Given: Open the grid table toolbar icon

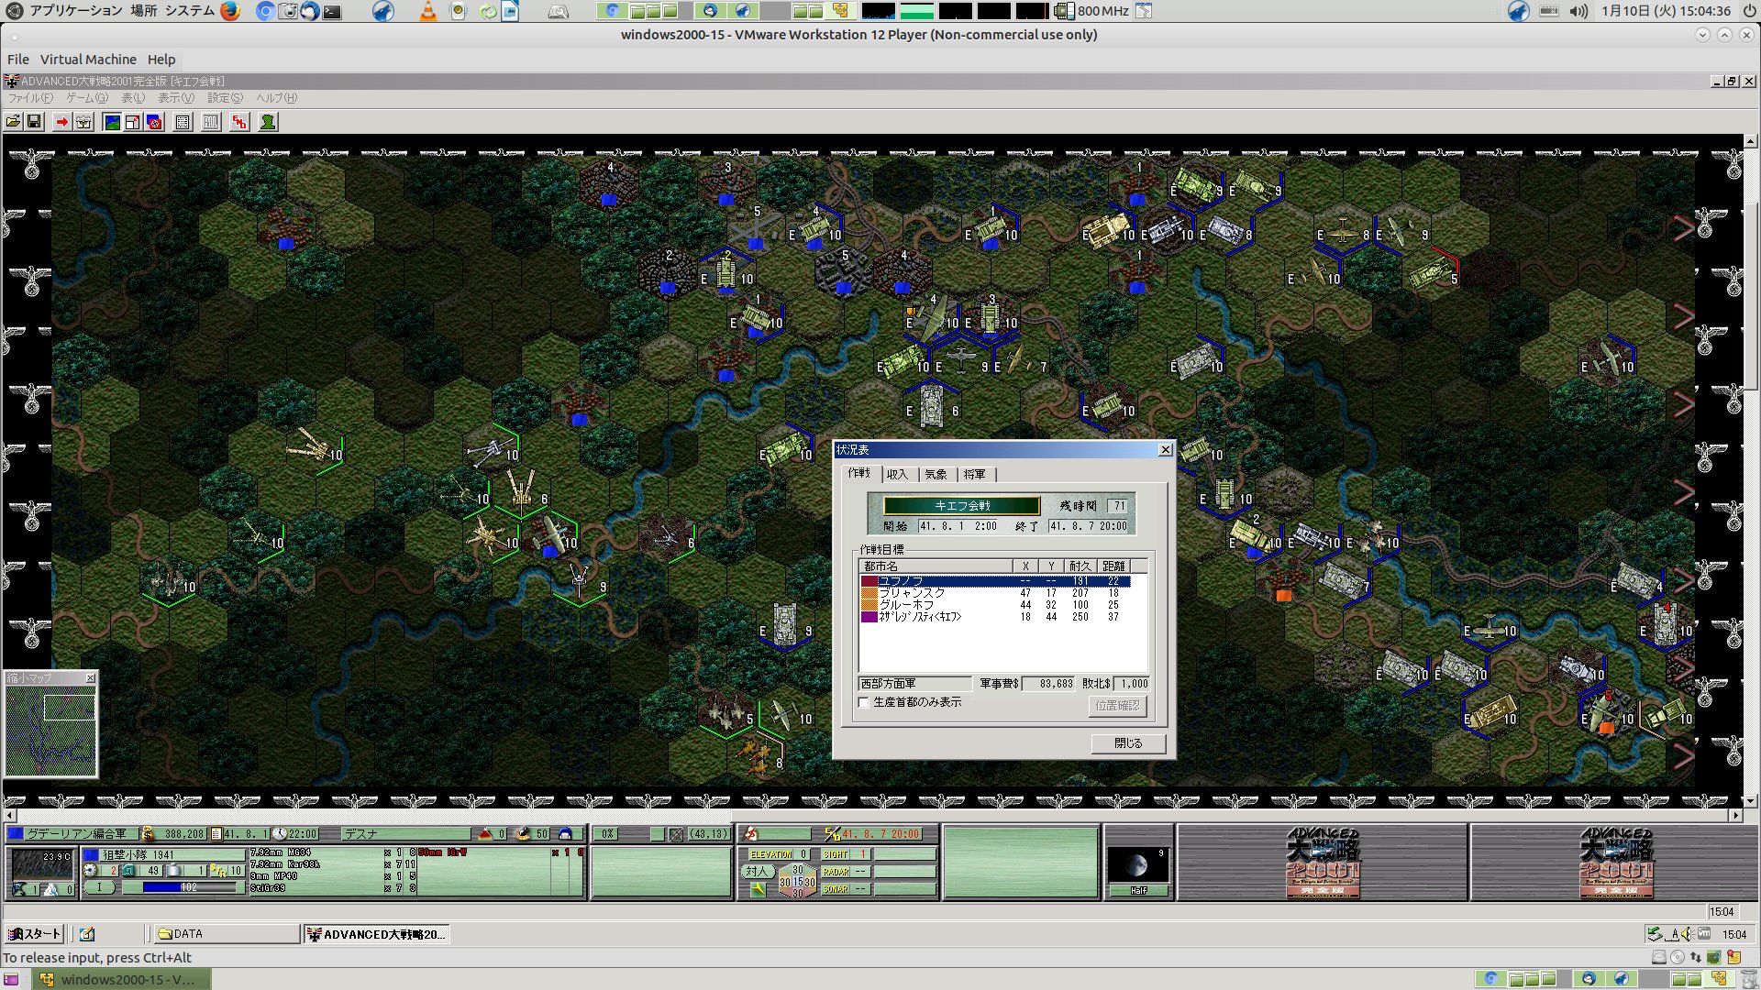Looking at the screenshot, I should pos(183,122).
